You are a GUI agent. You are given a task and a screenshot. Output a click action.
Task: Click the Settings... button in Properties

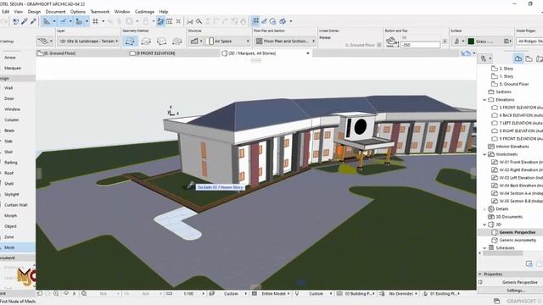pos(516,291)
